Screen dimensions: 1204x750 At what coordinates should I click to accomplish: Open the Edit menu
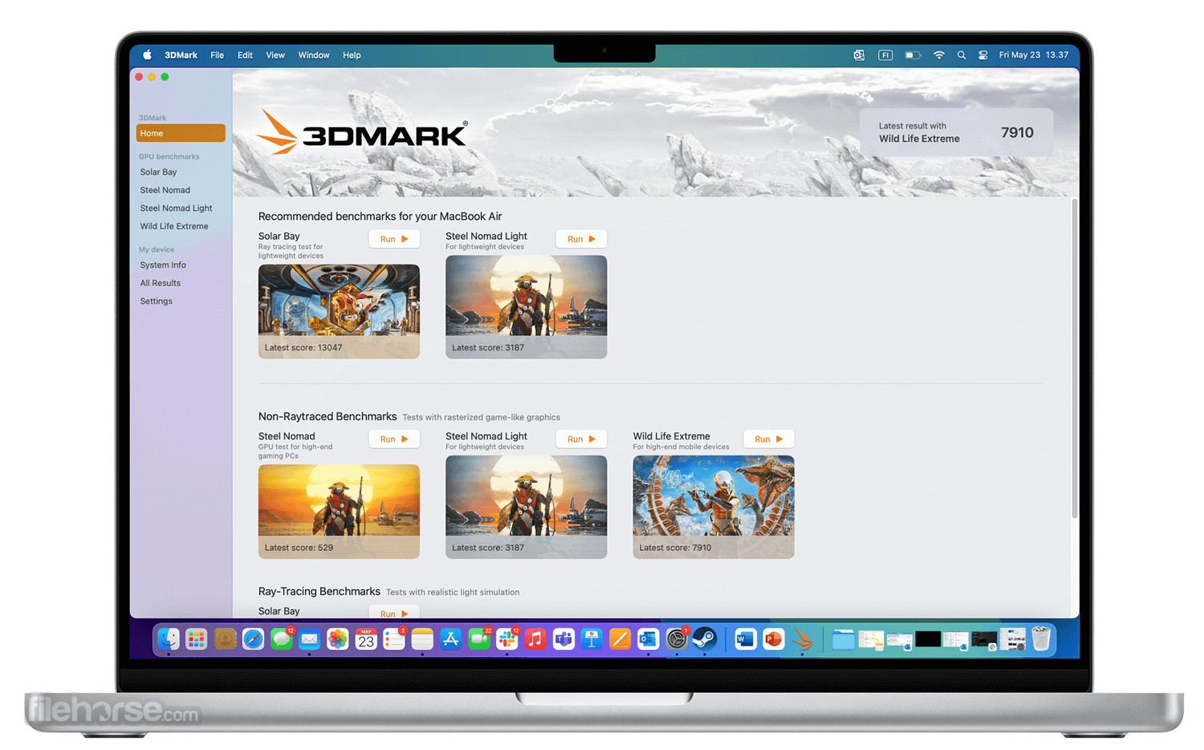[245, 55]
